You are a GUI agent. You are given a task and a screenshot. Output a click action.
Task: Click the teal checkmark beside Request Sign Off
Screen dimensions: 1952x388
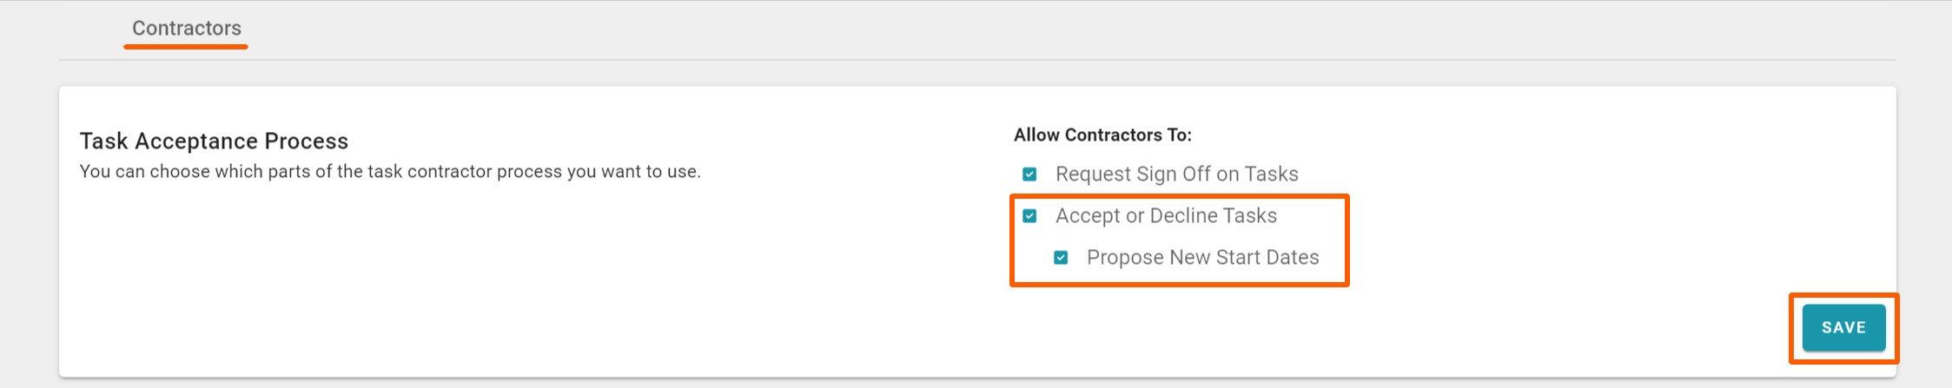click(1029, 174)
